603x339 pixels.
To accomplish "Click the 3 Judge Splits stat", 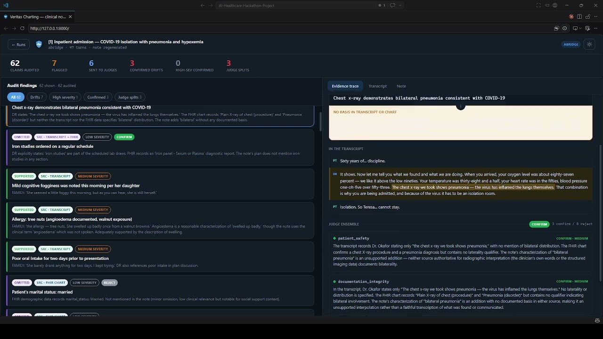I will [237, 65].
